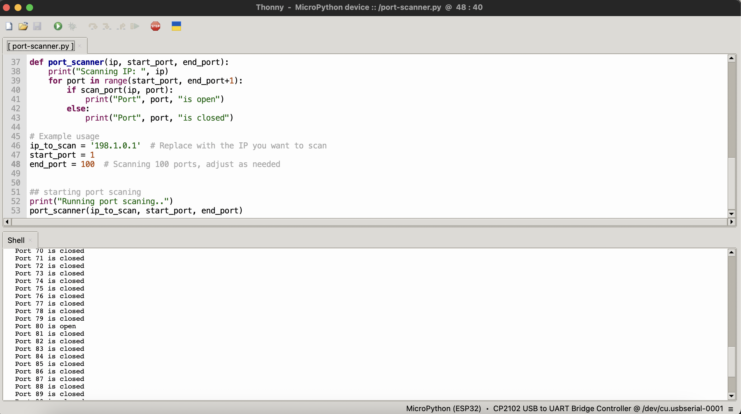Step into the function call
Viewport: 741px width, 414px height.
point(107,26)
